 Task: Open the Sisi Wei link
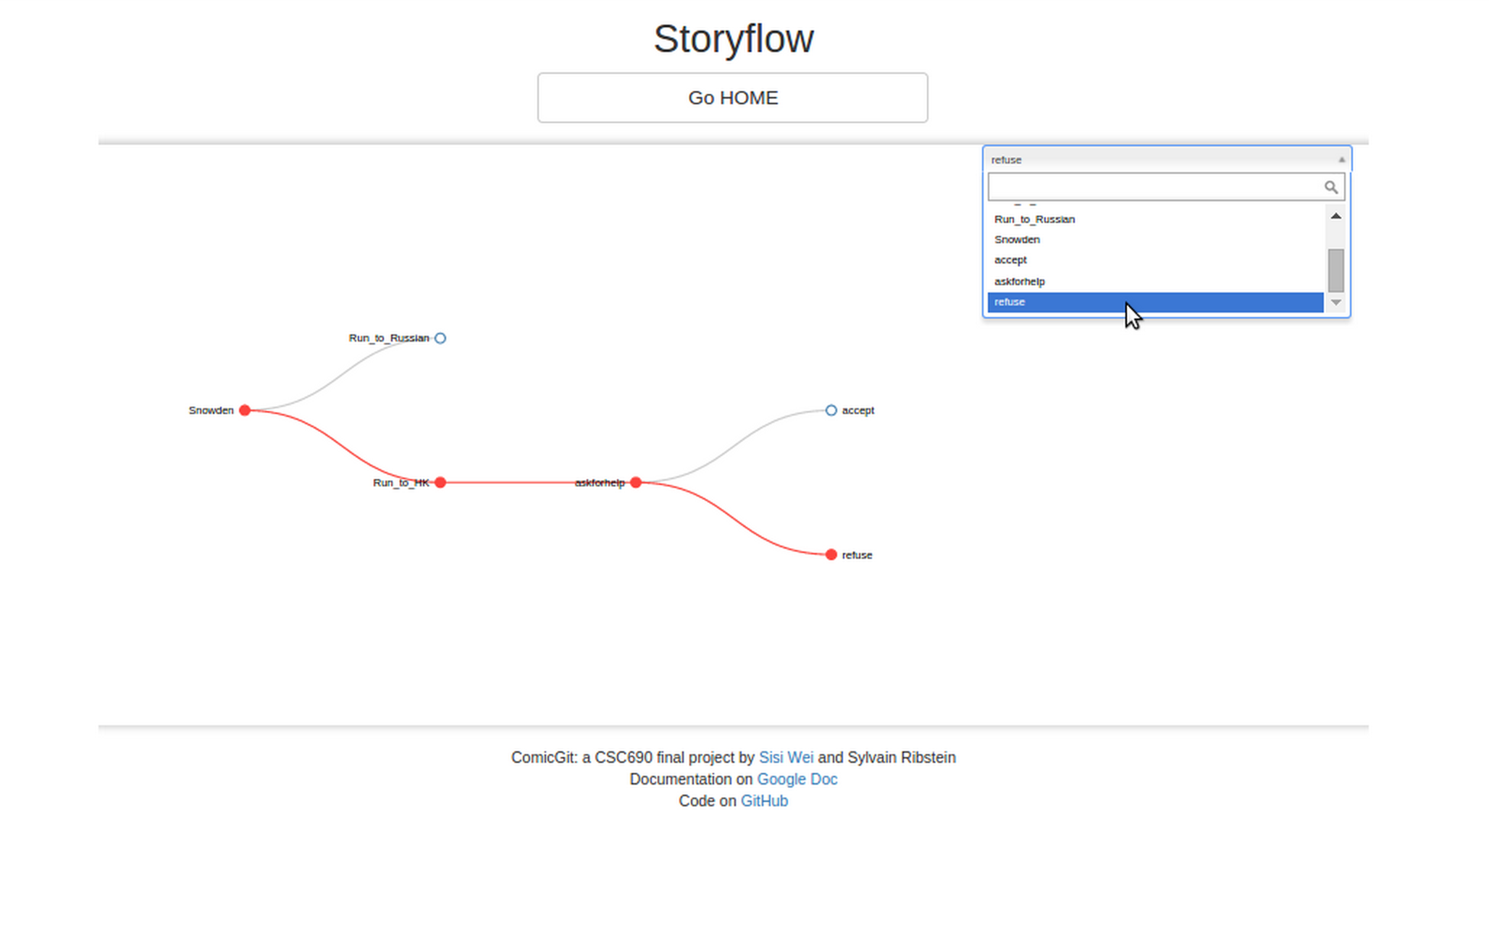click(x=786, y=758)
